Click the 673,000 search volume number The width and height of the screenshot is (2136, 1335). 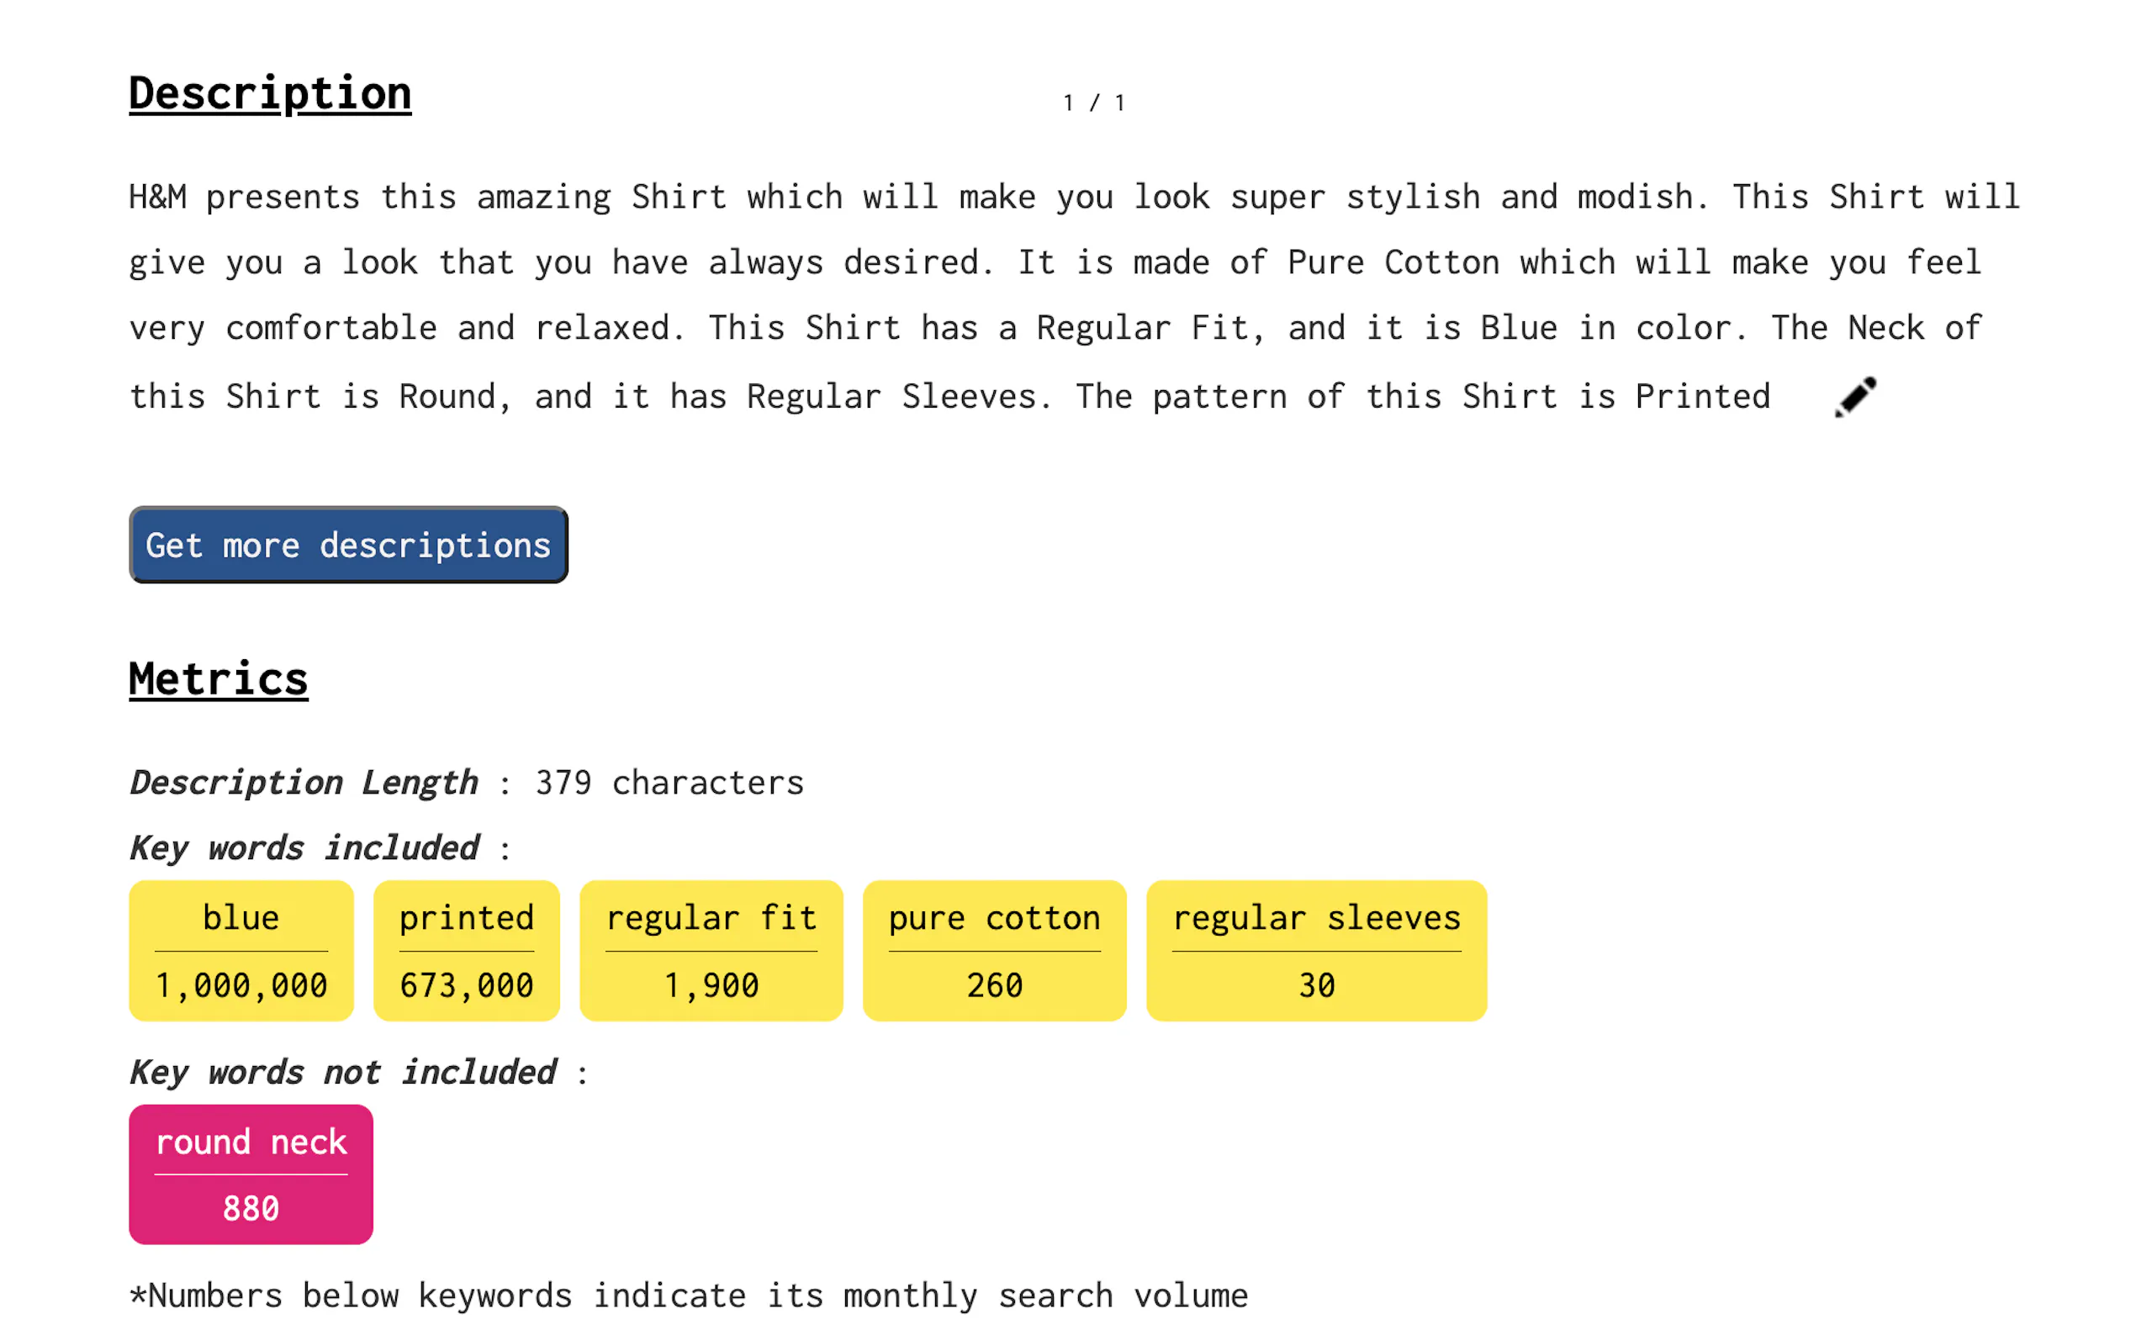point(466,985)
